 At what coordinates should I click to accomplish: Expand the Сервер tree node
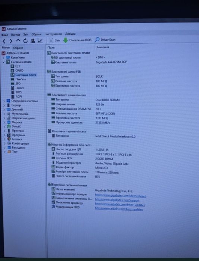pos(4,105)
